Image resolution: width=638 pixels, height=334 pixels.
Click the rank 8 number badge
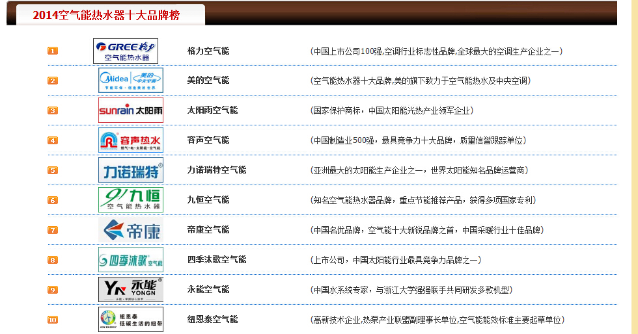53,260
